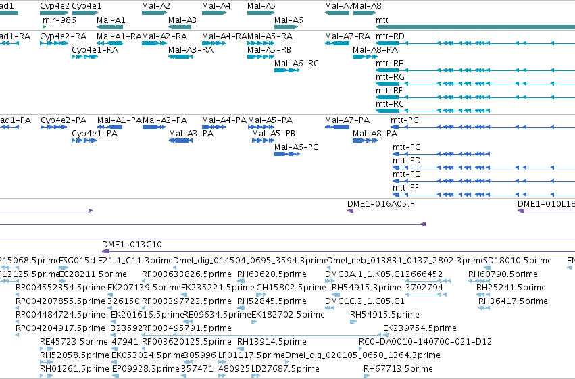575x379 pixels.
Task: Select the Mal-A1-RA transcript label
Action: (119, 36)
